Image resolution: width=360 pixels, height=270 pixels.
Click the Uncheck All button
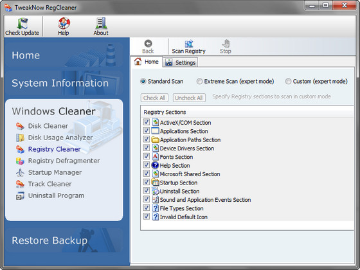[x=189, y=98]
